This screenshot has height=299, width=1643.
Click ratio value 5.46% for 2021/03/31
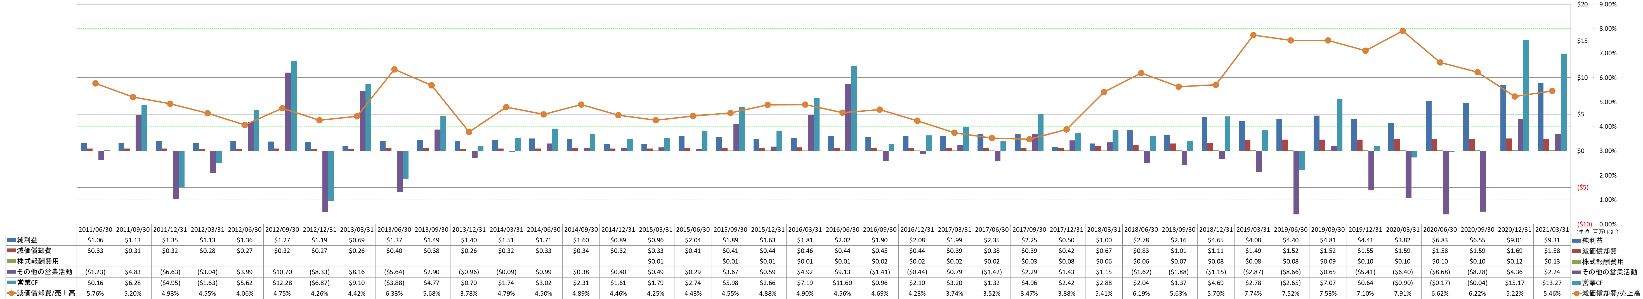click(1552, 293)
